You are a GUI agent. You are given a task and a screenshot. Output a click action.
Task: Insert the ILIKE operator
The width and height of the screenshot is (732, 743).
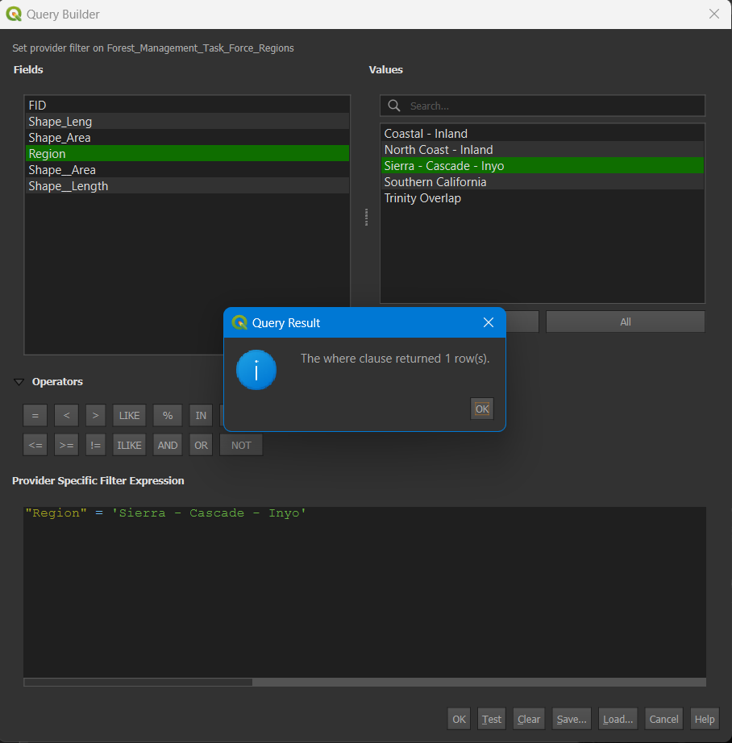128,444
